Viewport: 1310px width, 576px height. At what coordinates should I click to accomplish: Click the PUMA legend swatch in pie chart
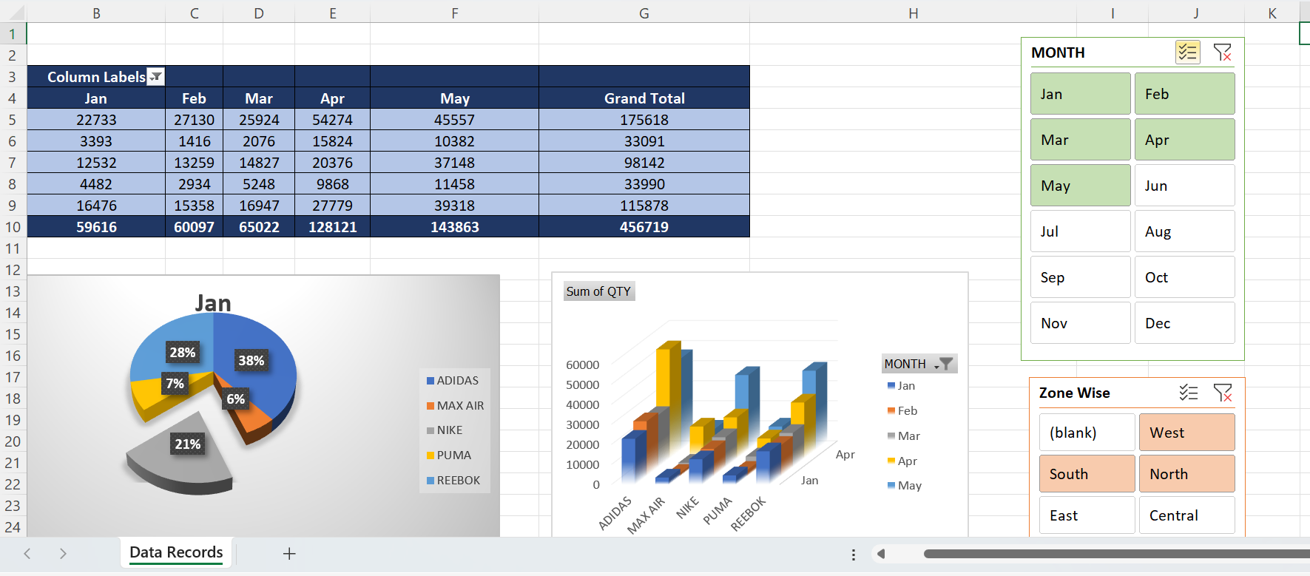coord(431,455)
